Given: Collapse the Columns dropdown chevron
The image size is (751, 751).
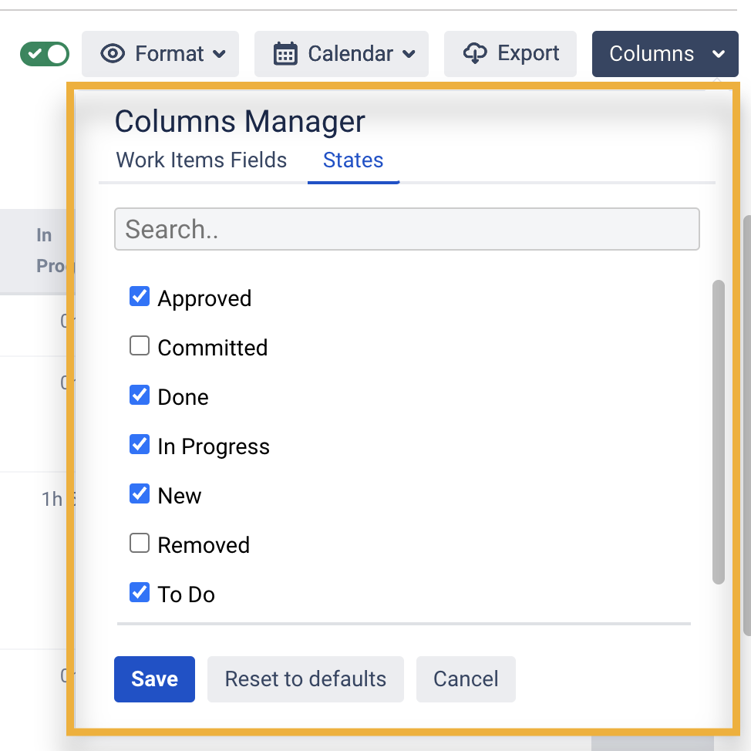Looking at the screenshot, I should 719,54.
